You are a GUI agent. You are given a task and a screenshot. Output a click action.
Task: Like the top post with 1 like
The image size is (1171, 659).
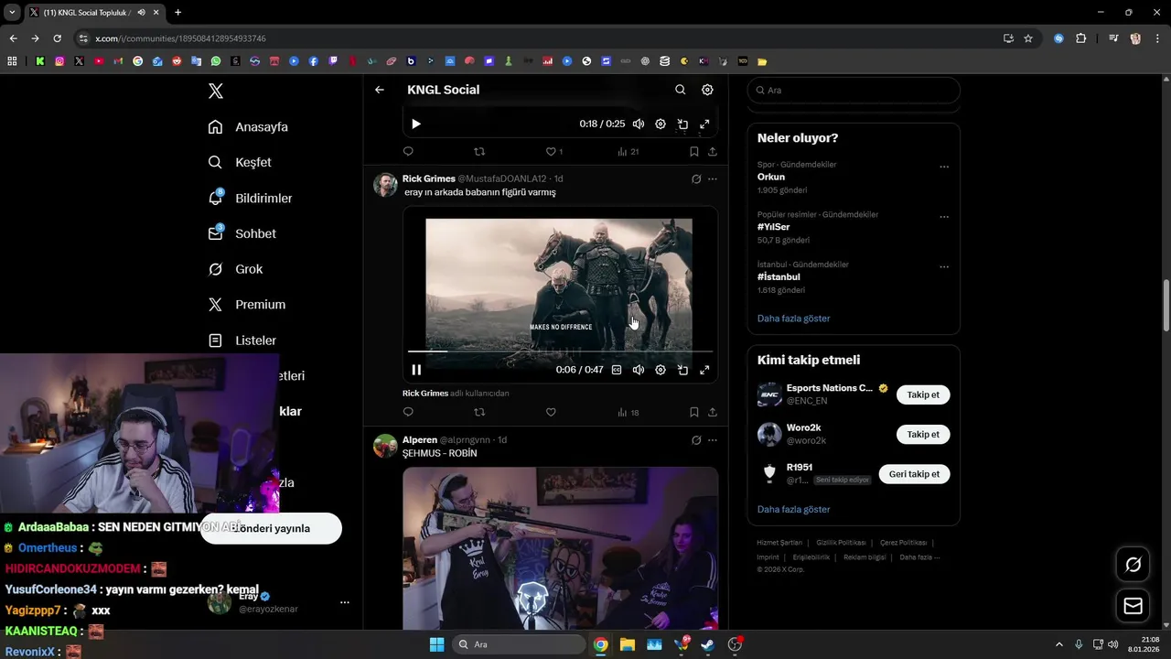tap(553, 152)
